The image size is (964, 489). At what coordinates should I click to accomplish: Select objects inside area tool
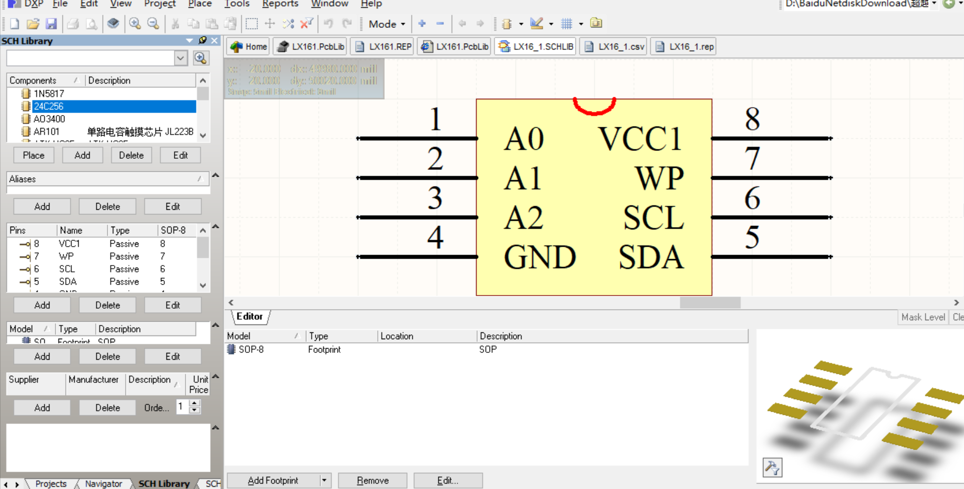(x=252, y=24)
